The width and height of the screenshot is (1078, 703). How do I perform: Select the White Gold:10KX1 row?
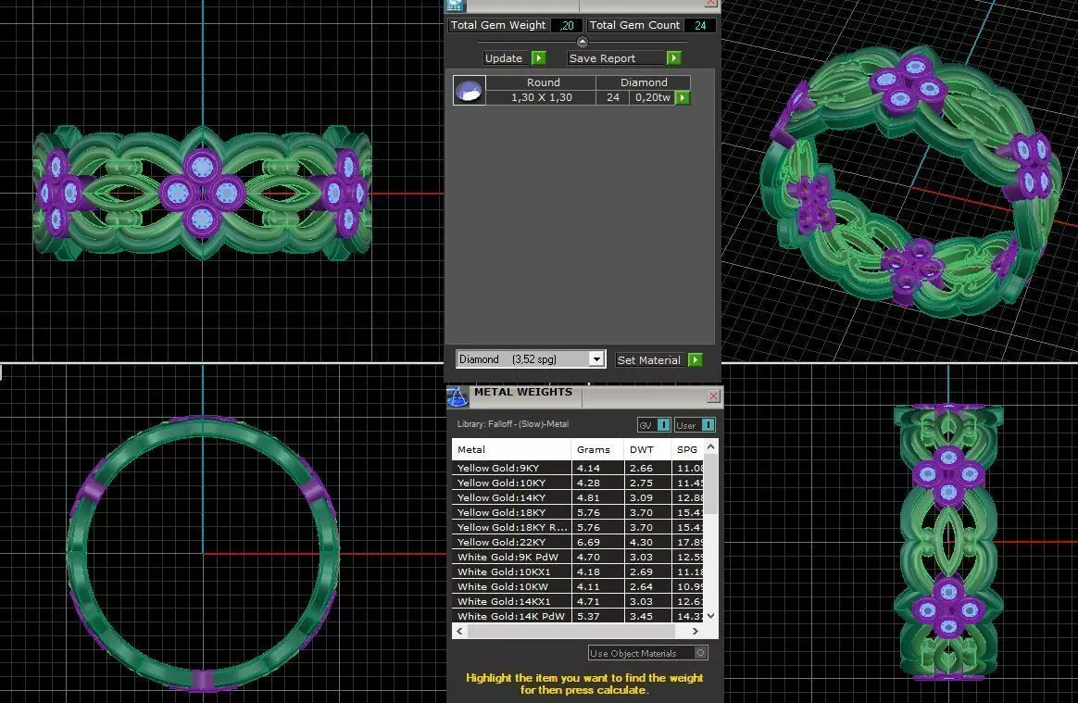point(578,571)
